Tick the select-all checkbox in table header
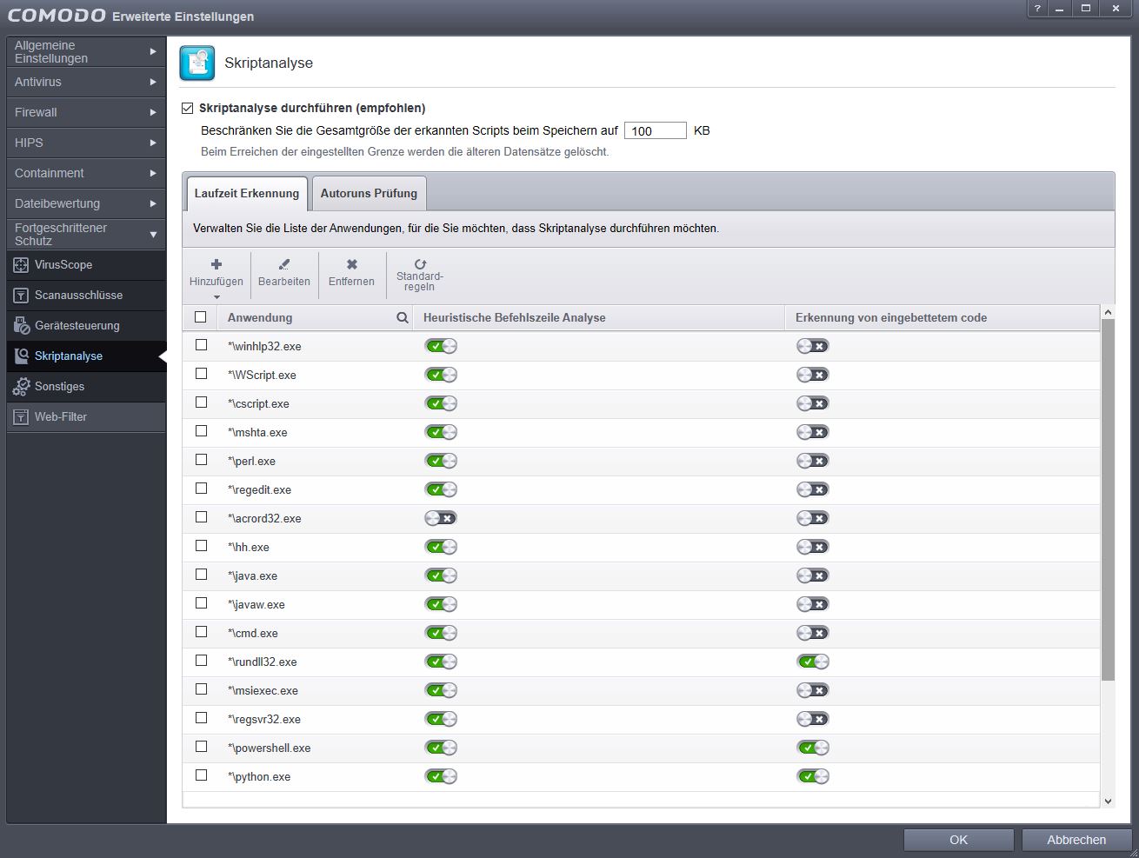 pos(201,317)
